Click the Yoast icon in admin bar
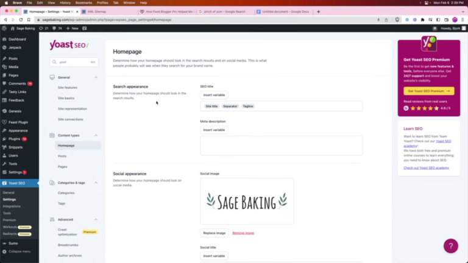This screenshot has height=263, width=468. 85,29
